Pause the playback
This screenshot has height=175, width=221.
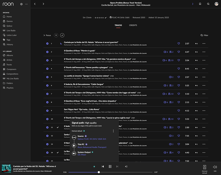(x=110, y=167)
